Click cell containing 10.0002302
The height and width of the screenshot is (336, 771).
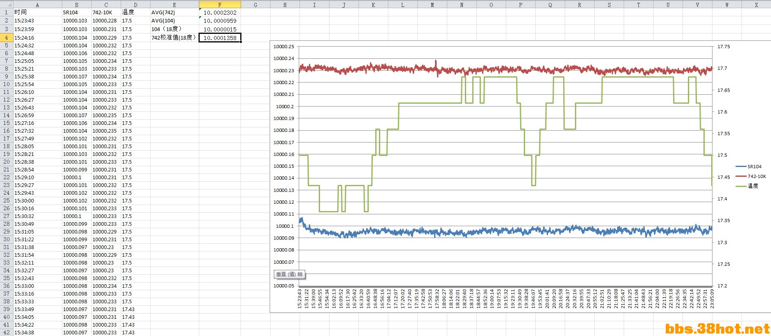click(x=220, y=12)
